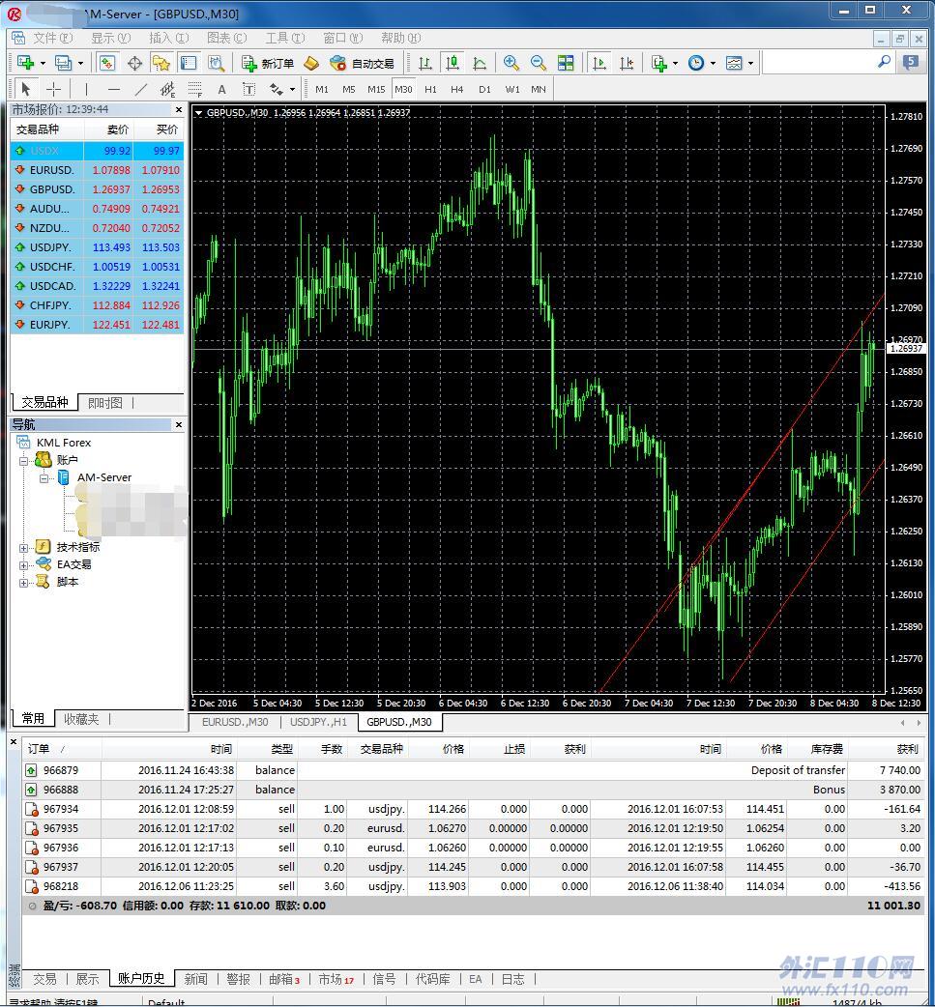Click the tile windows icon
The width and height of the screenshot is (935, 1007).
click(x=566, y=63)
